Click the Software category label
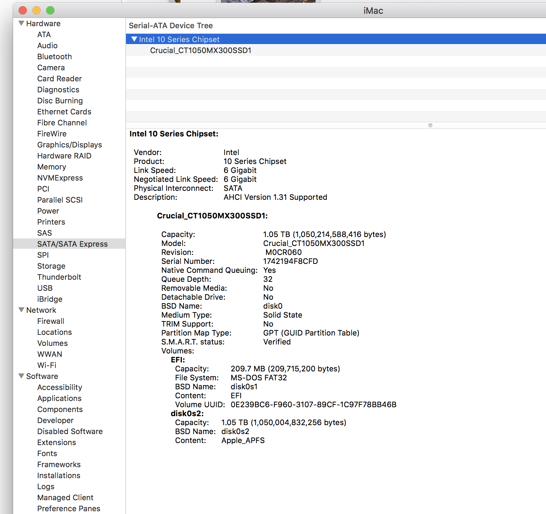 [42, 376]
